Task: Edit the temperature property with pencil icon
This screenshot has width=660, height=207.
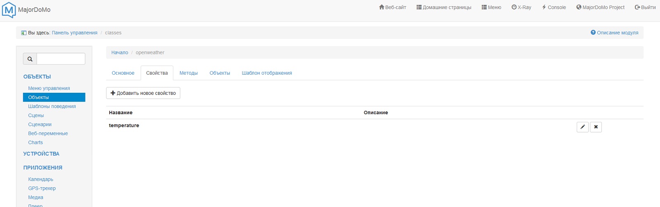Action: tap(582, 127)
